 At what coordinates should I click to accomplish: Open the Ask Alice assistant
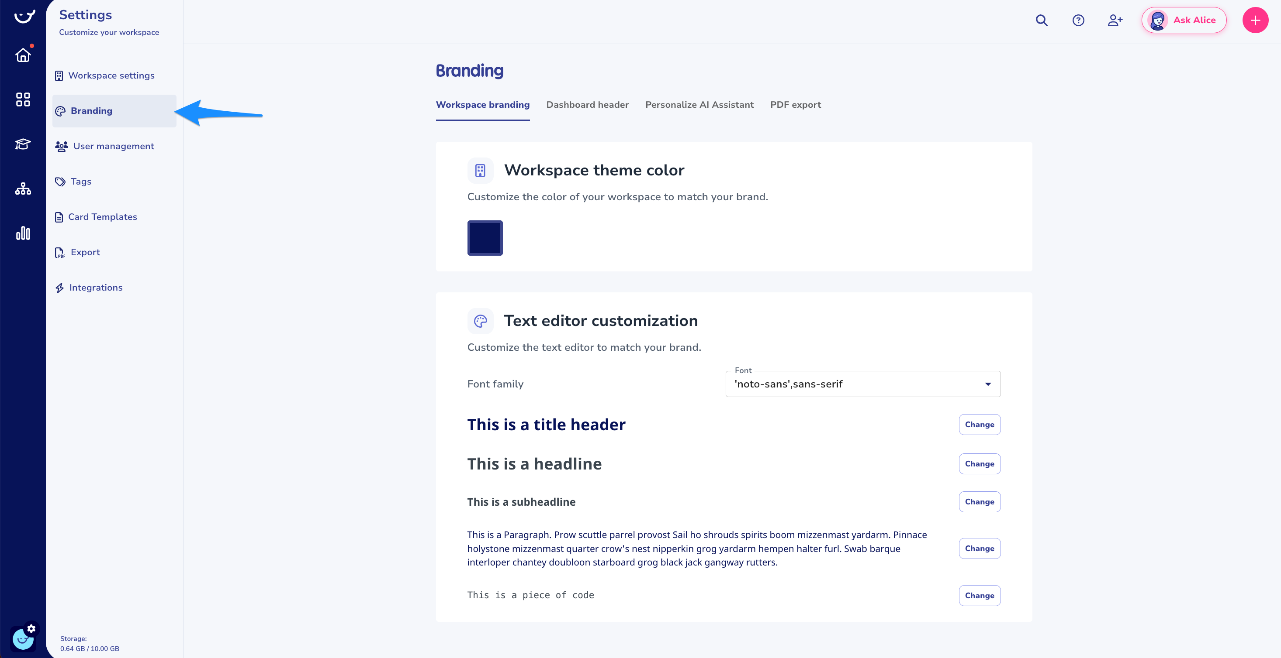[x=1184, y=21]
